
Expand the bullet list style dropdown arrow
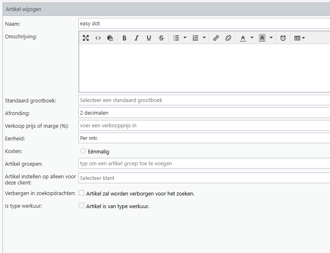pos(185,38)
